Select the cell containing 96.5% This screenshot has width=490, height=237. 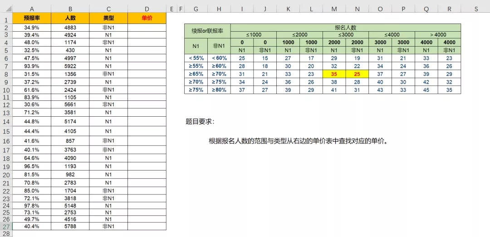click(32, 166)
